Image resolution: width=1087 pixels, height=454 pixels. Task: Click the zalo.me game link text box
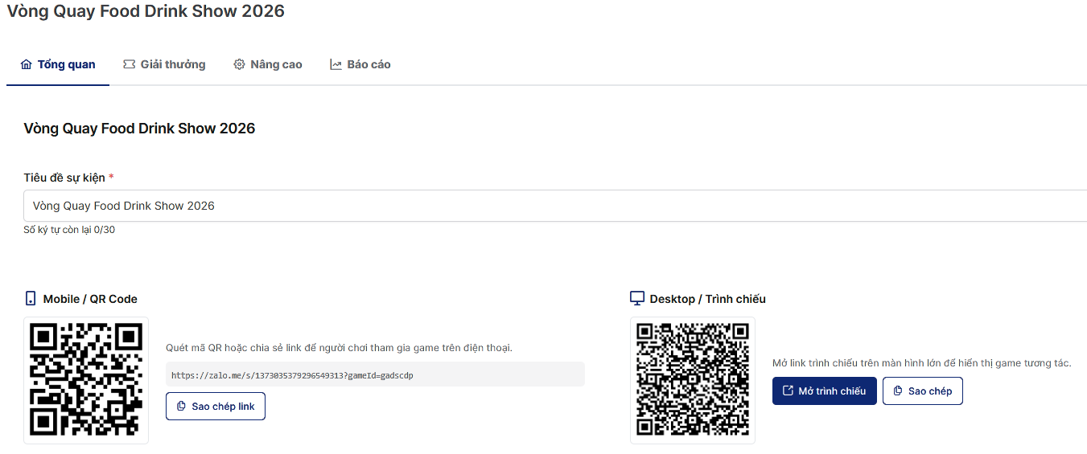pyautogui.click(x=375, y=375)
